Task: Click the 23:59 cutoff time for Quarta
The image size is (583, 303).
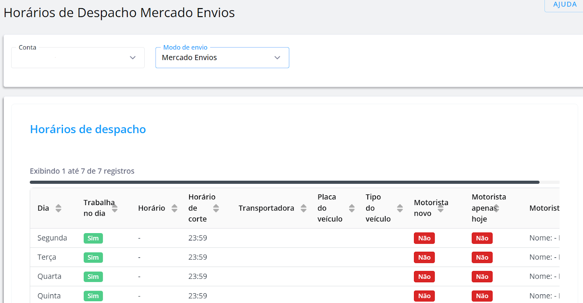Action: (197, 276)
